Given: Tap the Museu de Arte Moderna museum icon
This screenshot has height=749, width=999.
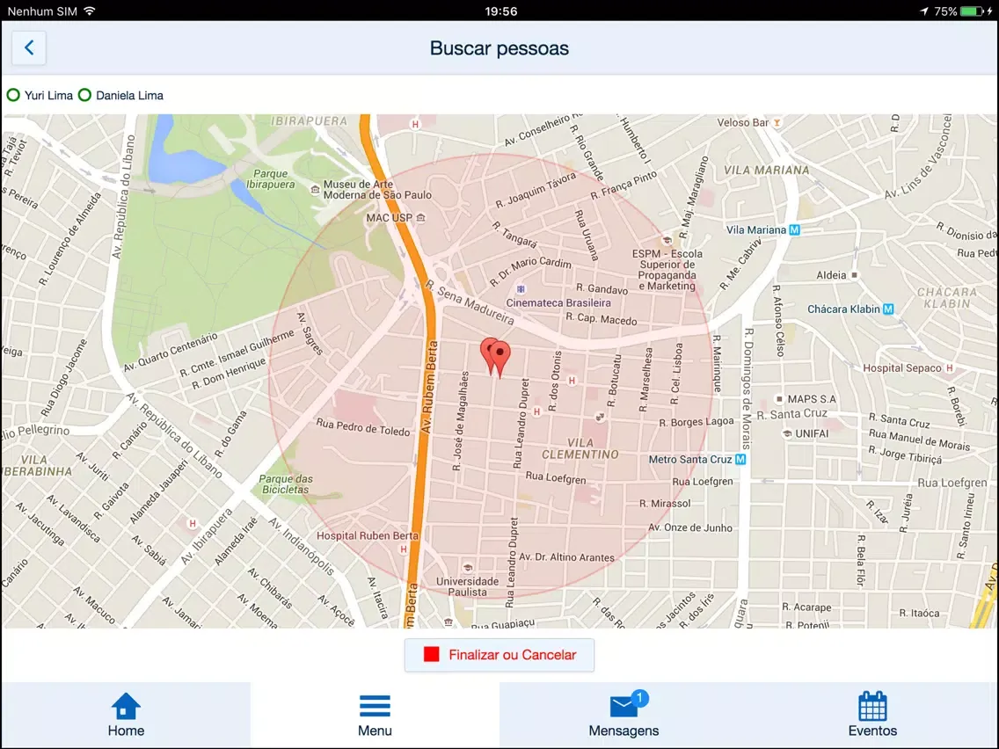Looking at the screenshot, I should pyautogui.click(x=315, y=190).
